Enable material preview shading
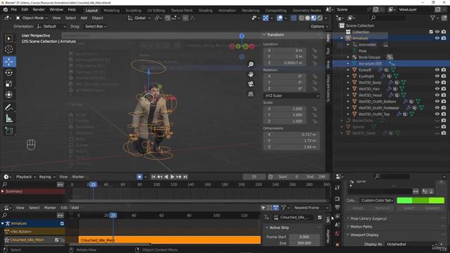The width and height of the screenshot is (450, 253). [x=314, y=18]
